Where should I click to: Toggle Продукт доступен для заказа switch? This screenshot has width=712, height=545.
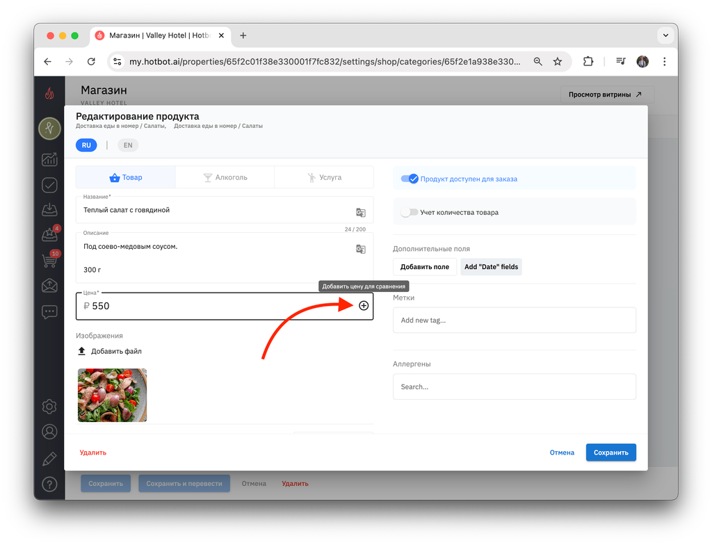[x=410, y=179]
